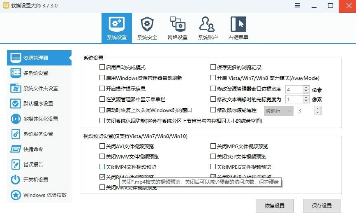
Task: Enable AwayMode 离开模式 checkbox
Action: pyautogui.click(x=213, y=78)
